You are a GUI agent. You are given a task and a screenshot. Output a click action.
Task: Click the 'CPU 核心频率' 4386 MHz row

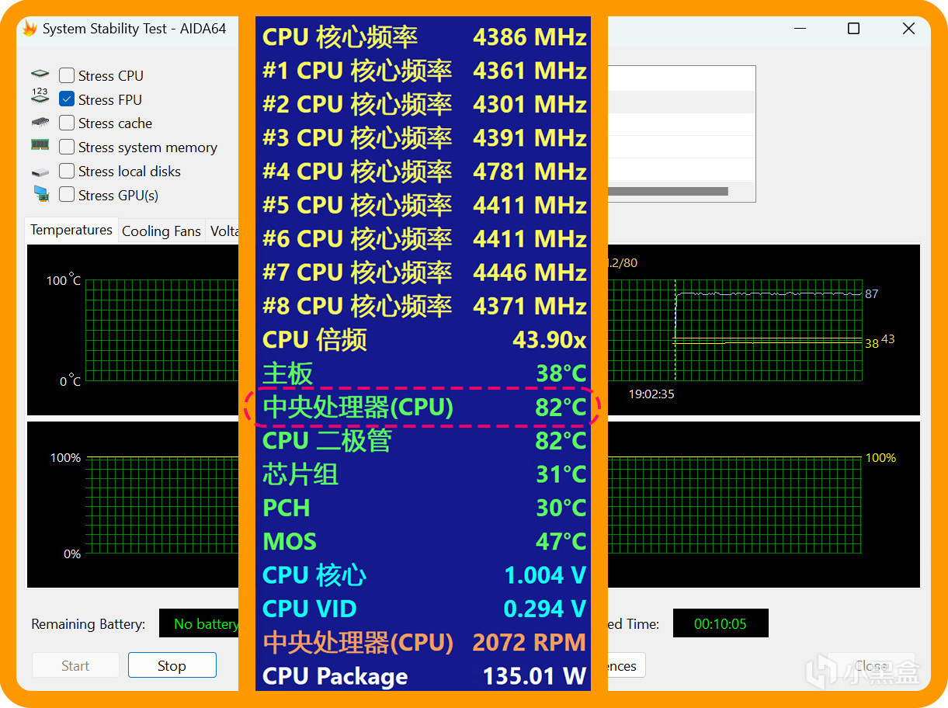pos(424,36)
